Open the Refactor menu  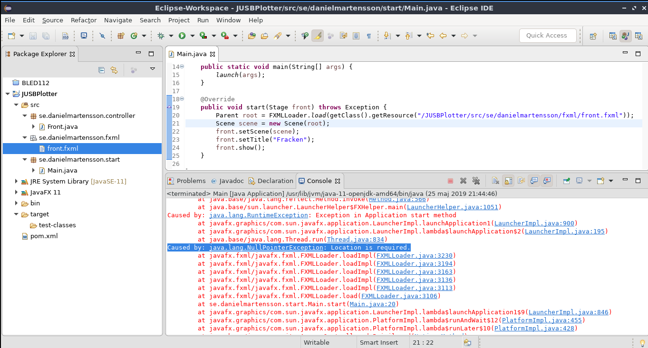[x=84, y=20]
